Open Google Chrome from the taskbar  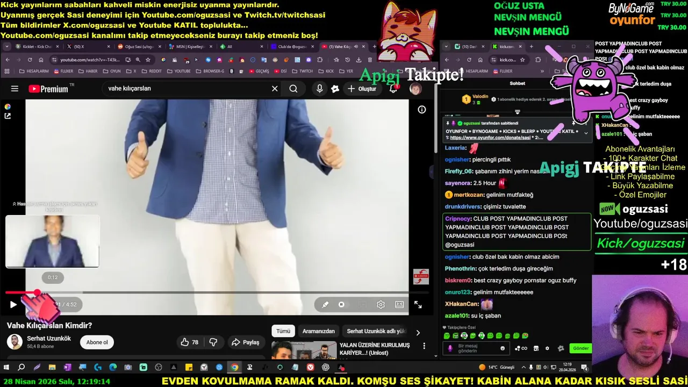click(x=234, y=368)
